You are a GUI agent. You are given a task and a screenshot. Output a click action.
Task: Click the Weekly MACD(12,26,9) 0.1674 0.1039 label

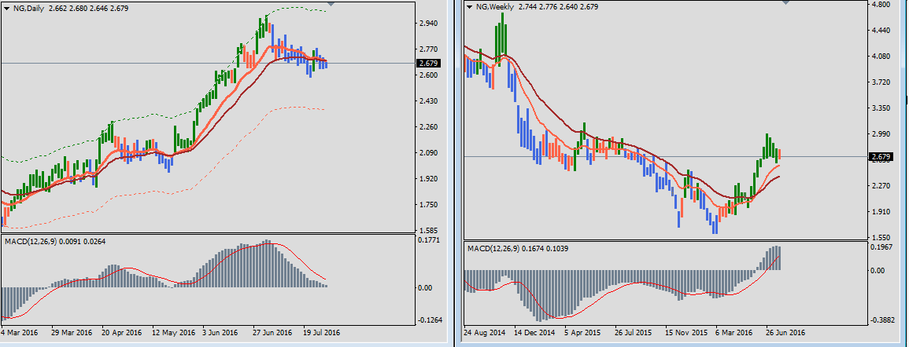click(x=518, y=248)
